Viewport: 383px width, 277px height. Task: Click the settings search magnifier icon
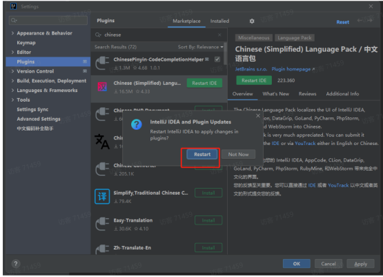(14, 20)
